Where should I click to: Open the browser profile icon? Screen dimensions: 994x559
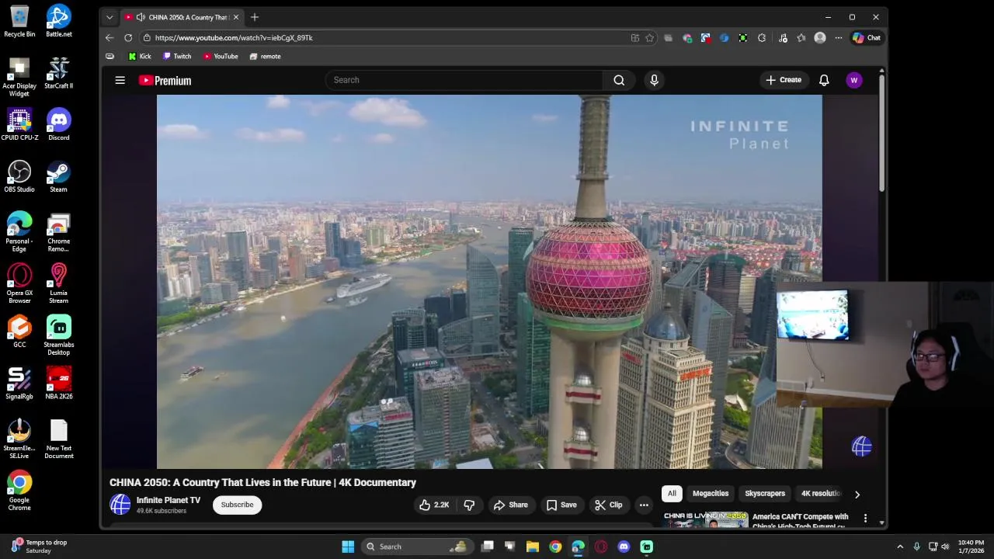click(820, 37)
